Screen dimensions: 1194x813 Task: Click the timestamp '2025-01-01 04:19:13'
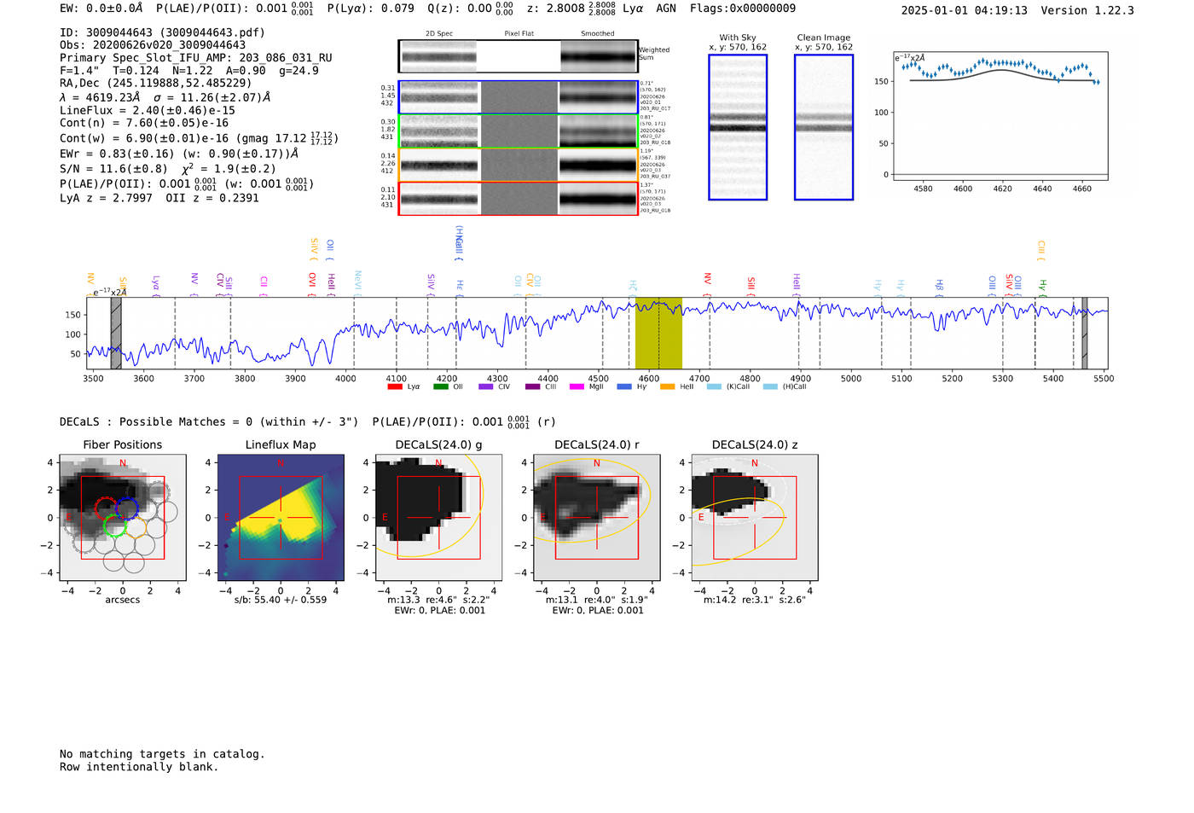965,10
